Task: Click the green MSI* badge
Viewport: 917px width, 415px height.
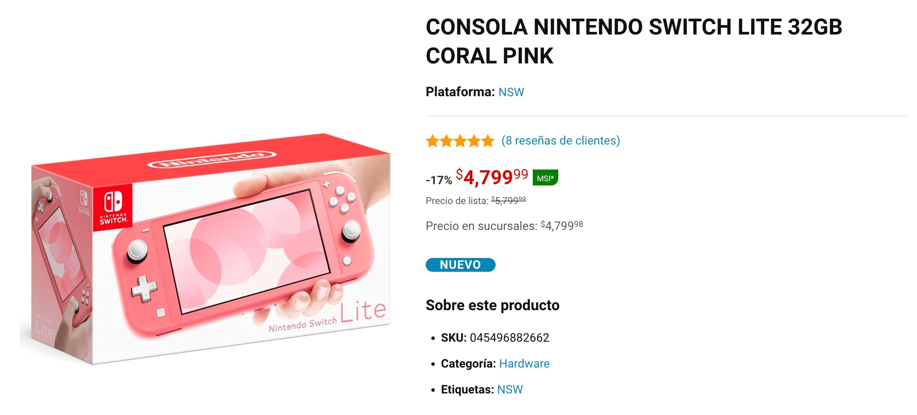Action: pyautogui.click(x=545, y=178)
